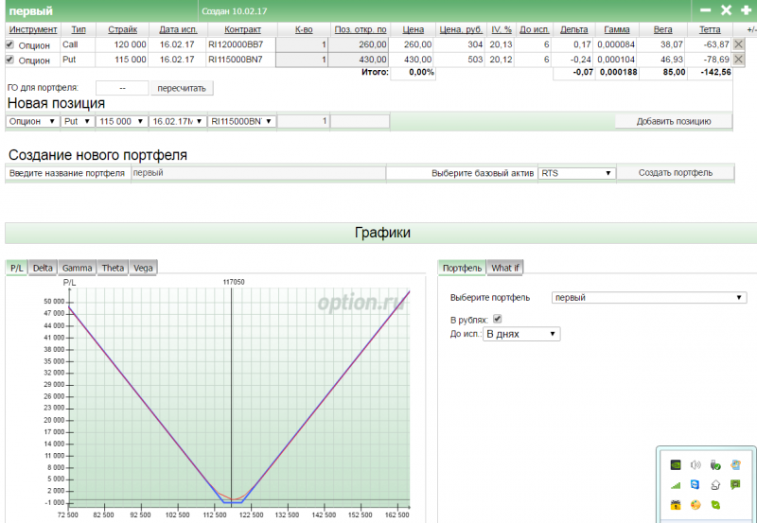Open the 115 000 strike dropdown

[x=122, y=122]
